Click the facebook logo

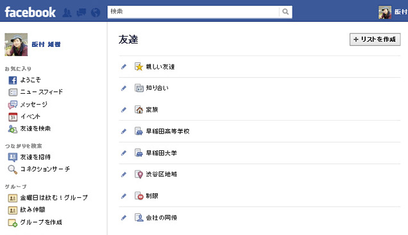[30, 12]
